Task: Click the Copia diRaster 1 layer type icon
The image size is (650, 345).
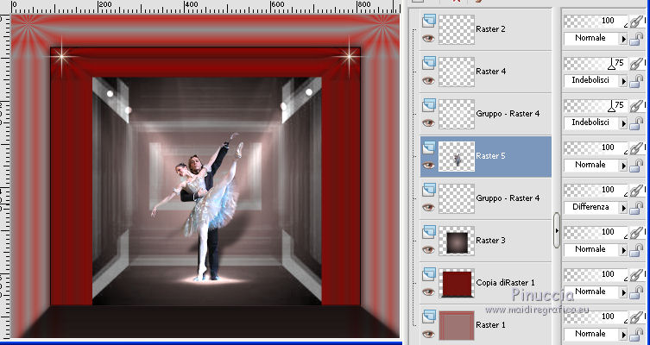Action: [x=429, y=274]
